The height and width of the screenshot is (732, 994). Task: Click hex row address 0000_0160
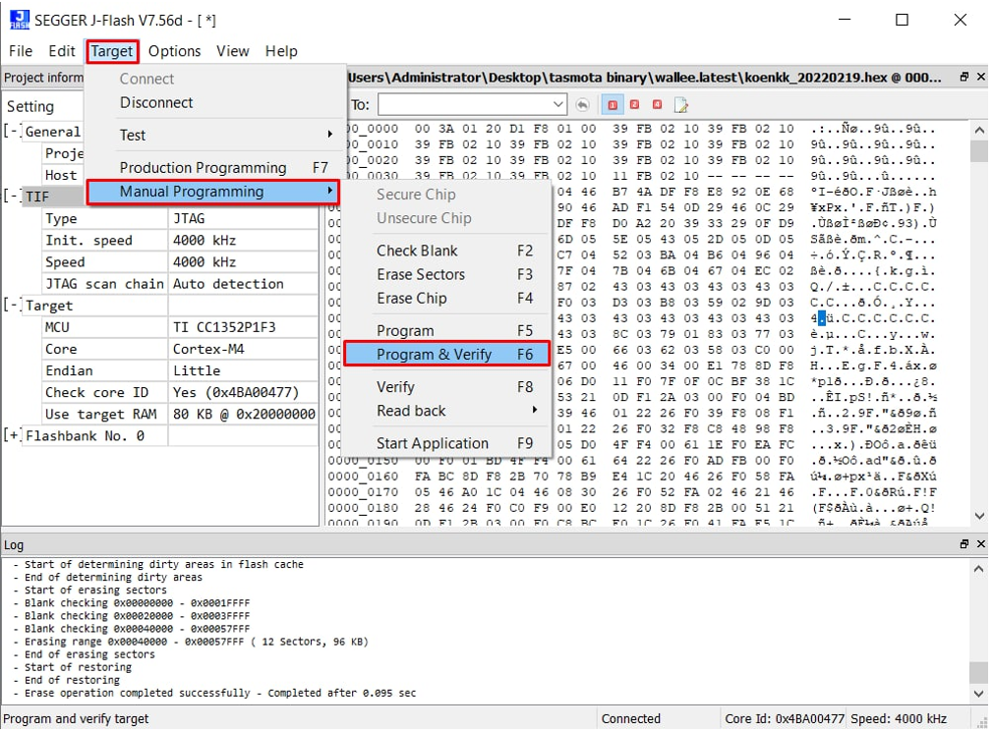[x=363, y=476]
